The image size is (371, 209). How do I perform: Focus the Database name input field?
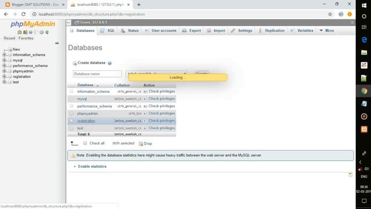pos(97,74)
